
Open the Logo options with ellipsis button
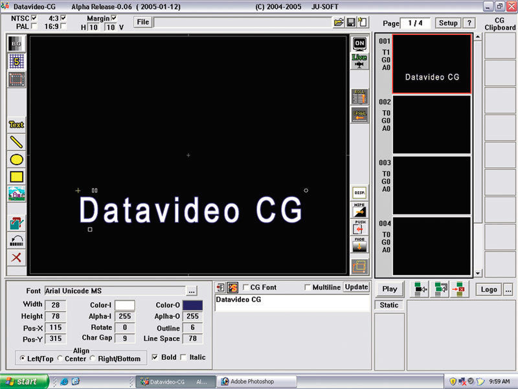(x=509, y=289)
